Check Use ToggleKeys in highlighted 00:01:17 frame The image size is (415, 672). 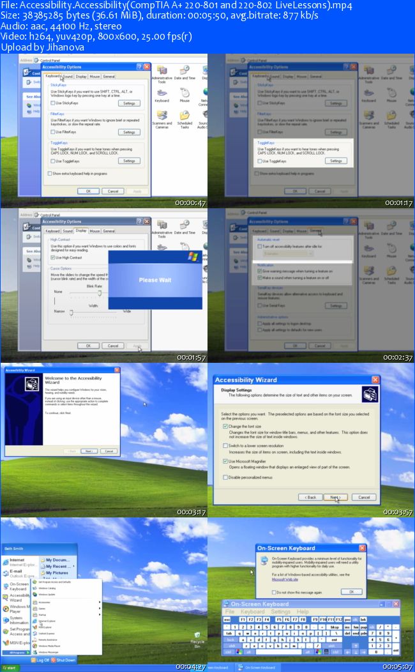(260, 161)
